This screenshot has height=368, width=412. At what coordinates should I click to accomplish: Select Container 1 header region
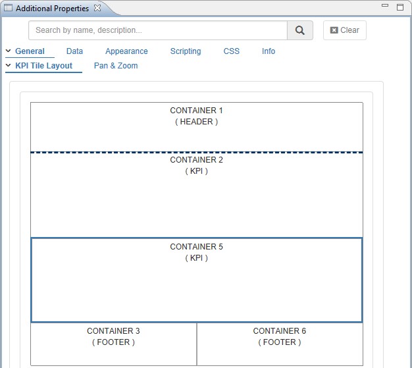(196, 127)
